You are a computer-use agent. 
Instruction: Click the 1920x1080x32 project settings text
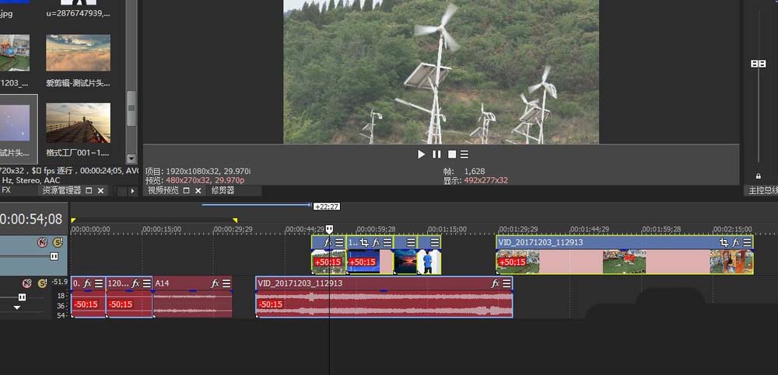208,171
